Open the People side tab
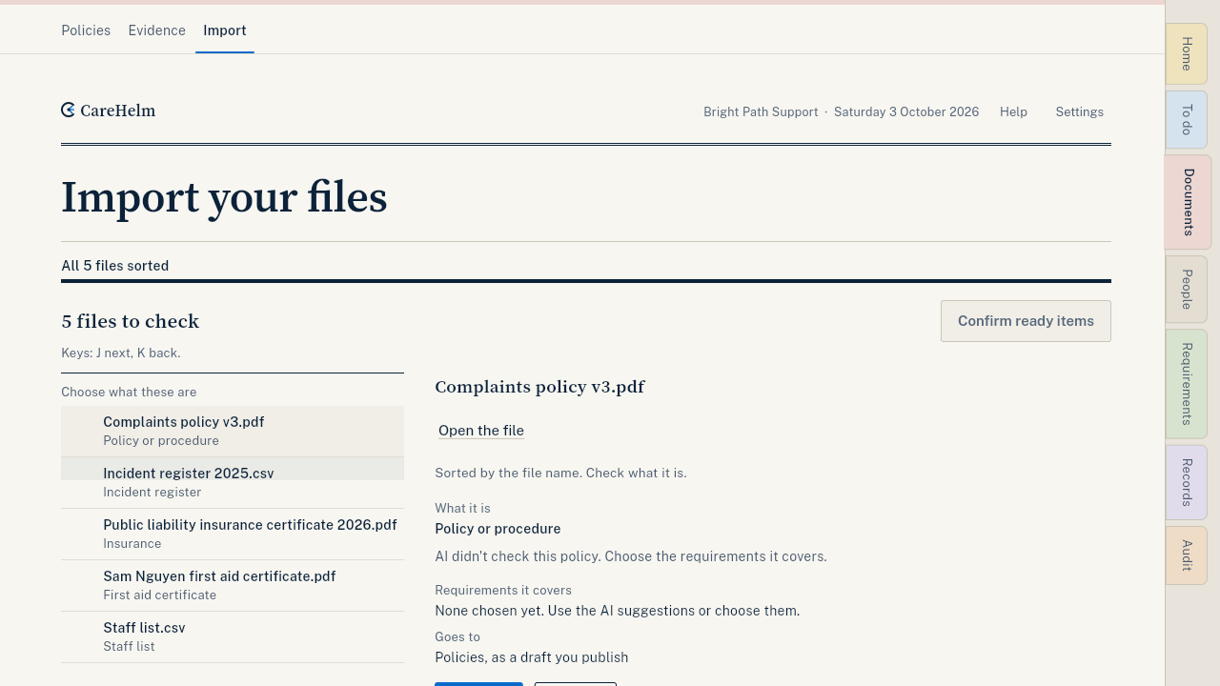The height and width of the screenshot is (686, 1220). [x=1187, y=290]
